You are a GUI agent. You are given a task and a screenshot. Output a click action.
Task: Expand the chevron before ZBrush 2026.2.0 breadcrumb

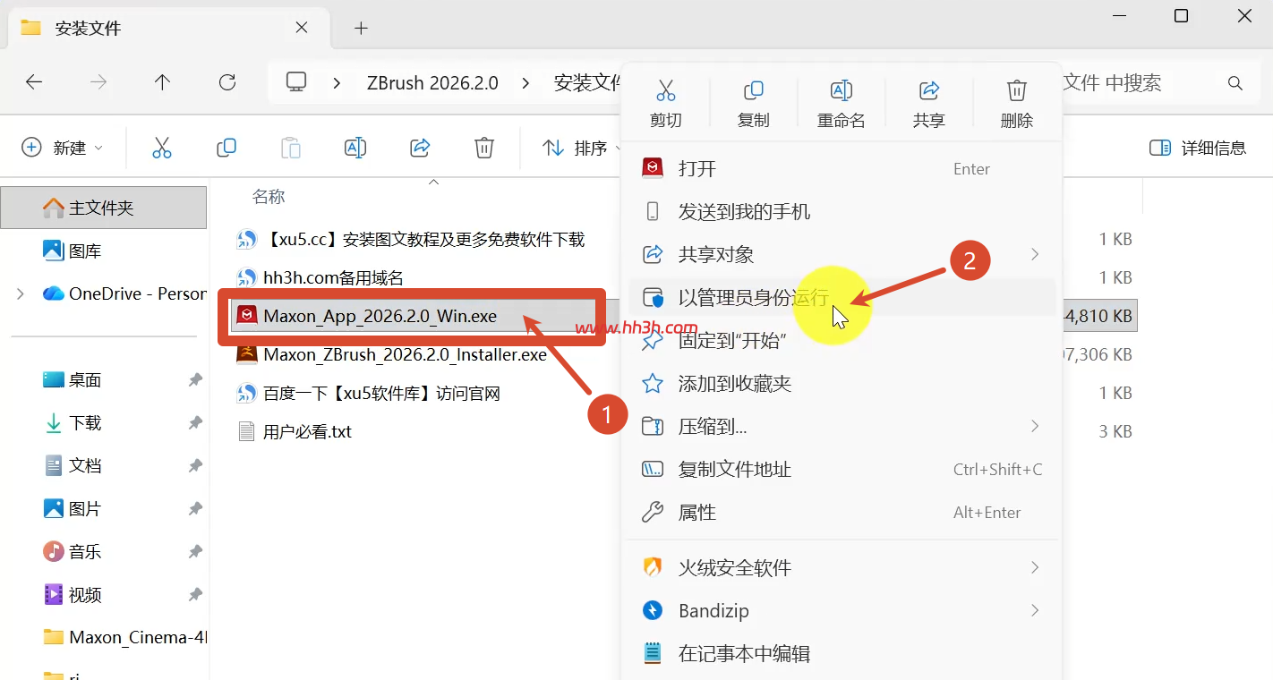[337, 83]
